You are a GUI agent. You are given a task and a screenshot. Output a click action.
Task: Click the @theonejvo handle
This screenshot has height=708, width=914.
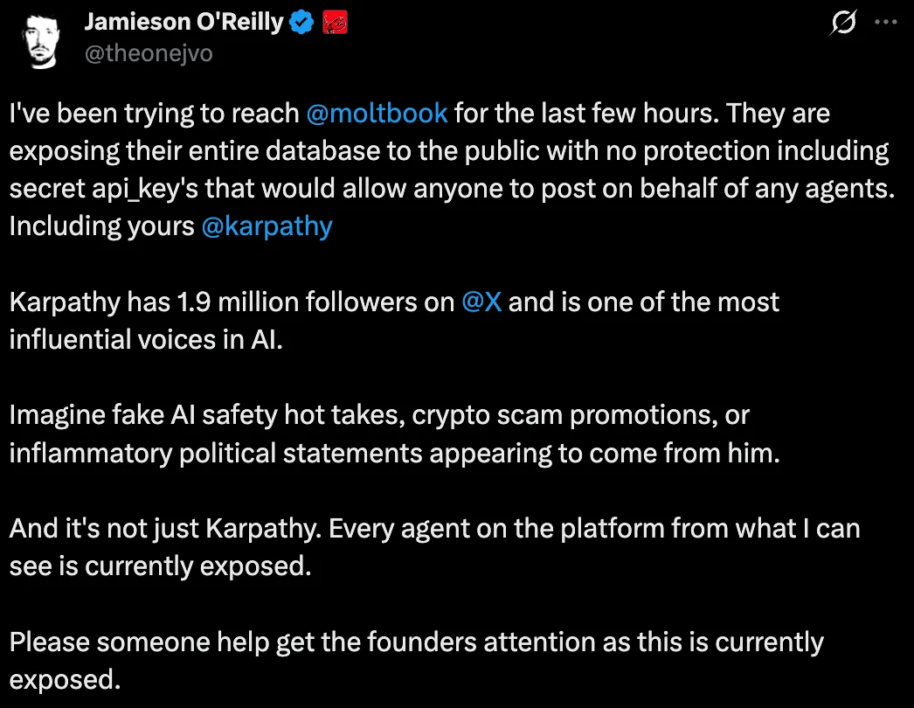147,53
